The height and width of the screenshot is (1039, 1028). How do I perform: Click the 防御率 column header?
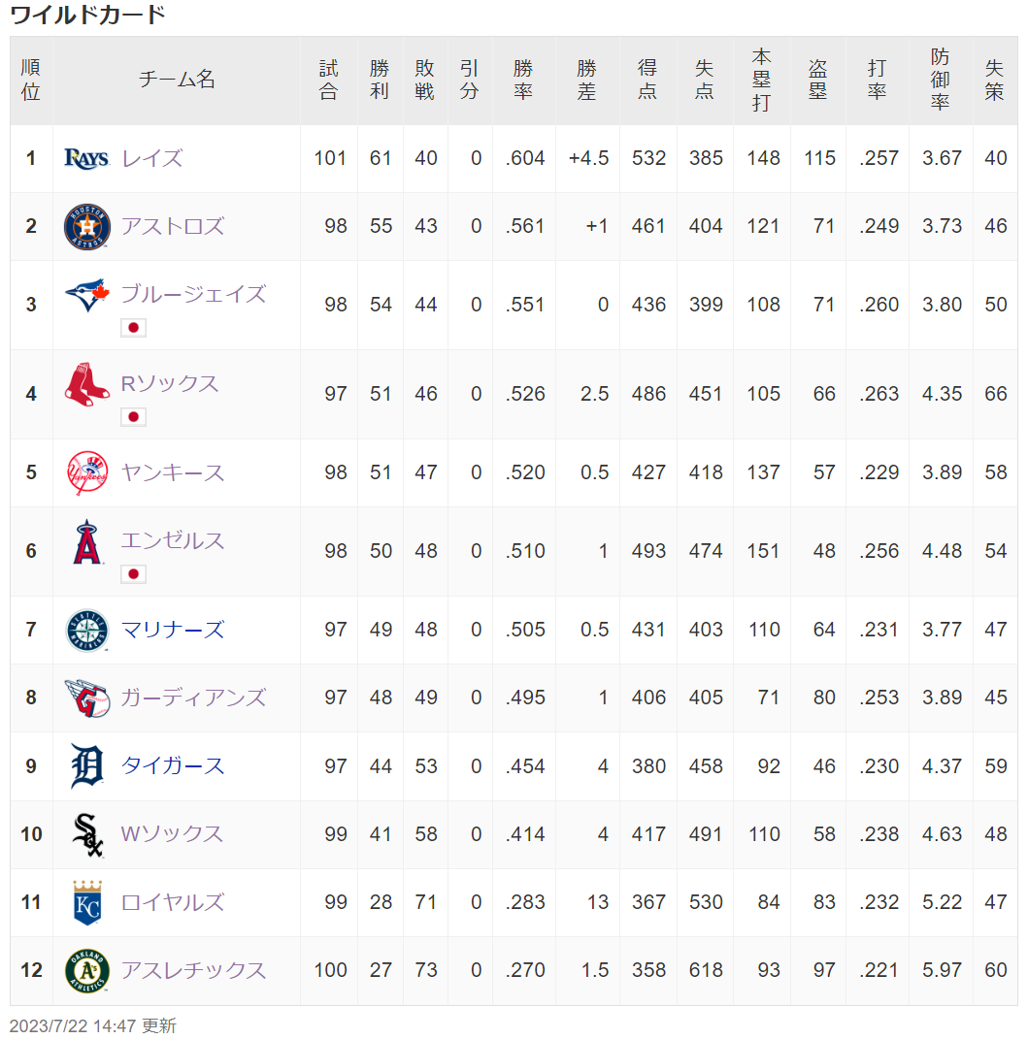[x=941, y=81]
